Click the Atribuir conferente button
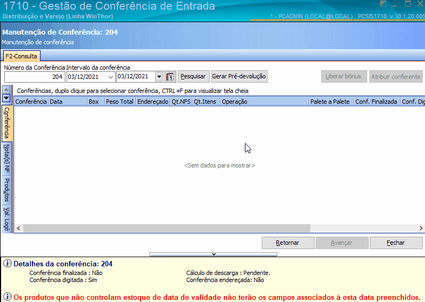 396,77
